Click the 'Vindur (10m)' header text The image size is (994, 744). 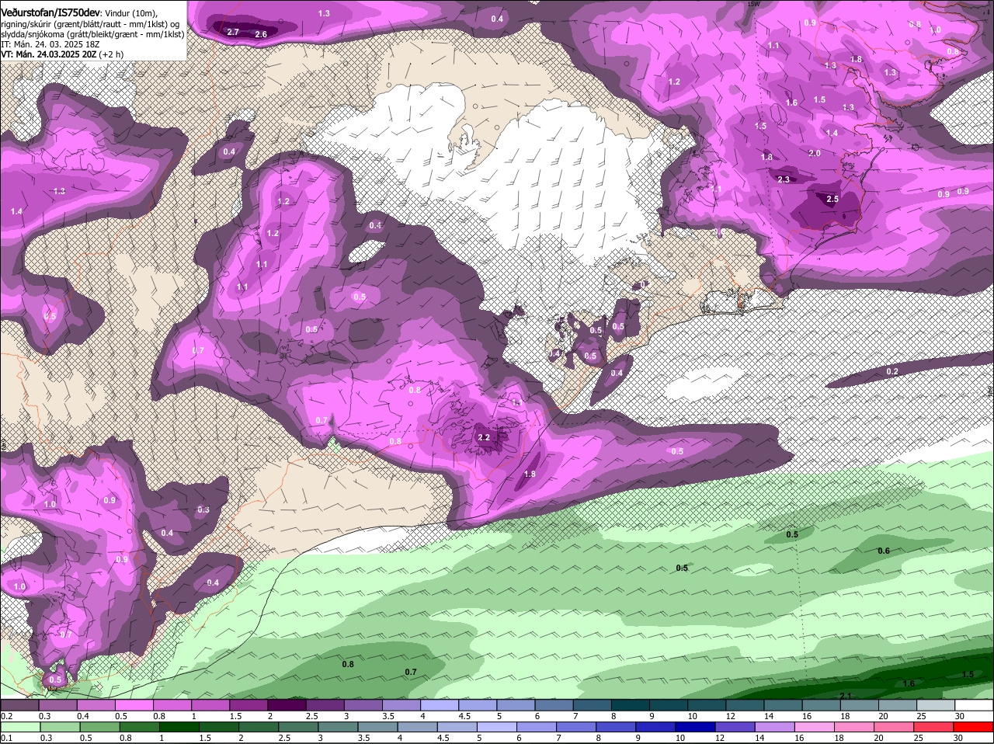(x=130, y=13)
